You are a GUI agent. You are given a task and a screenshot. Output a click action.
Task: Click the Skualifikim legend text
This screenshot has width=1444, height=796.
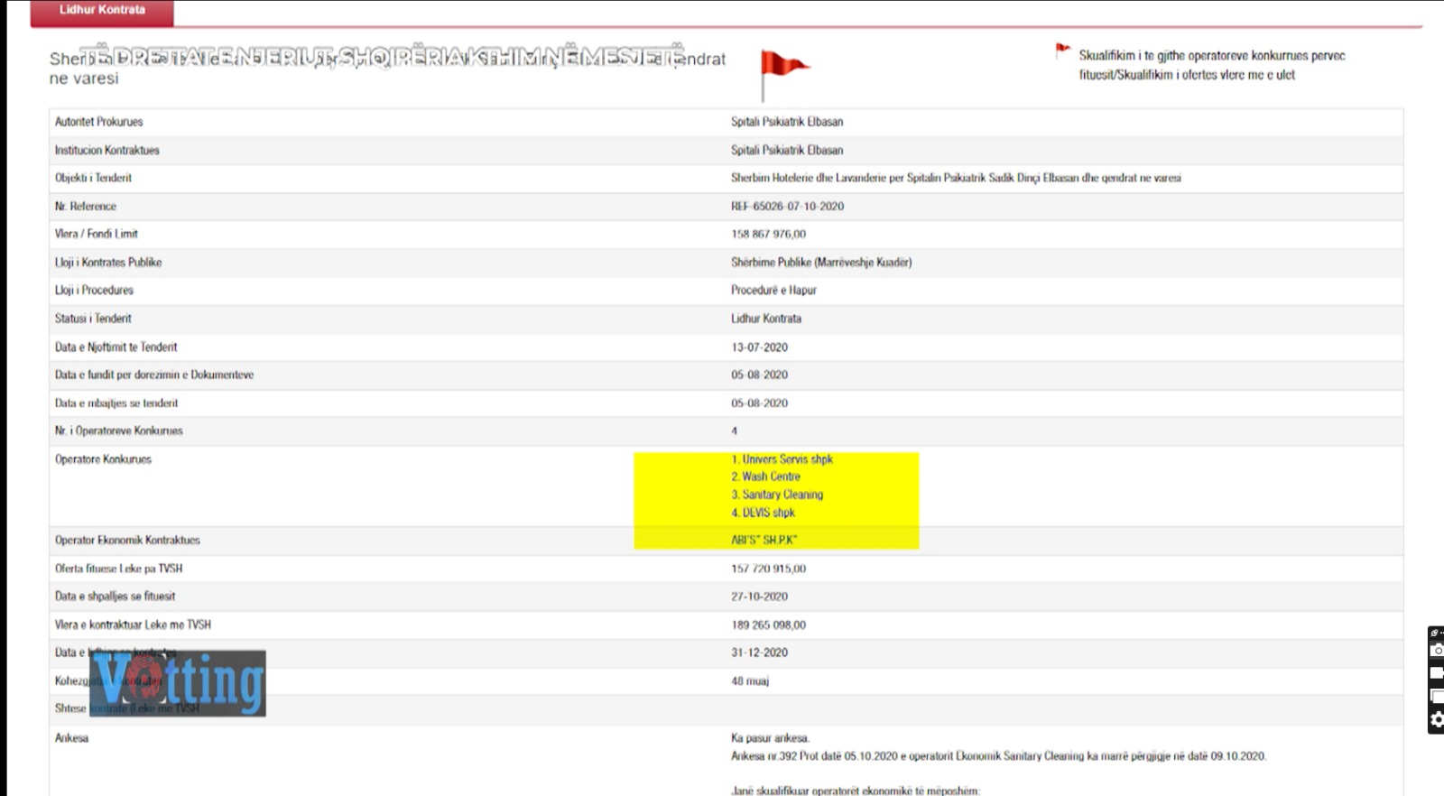1211,65
